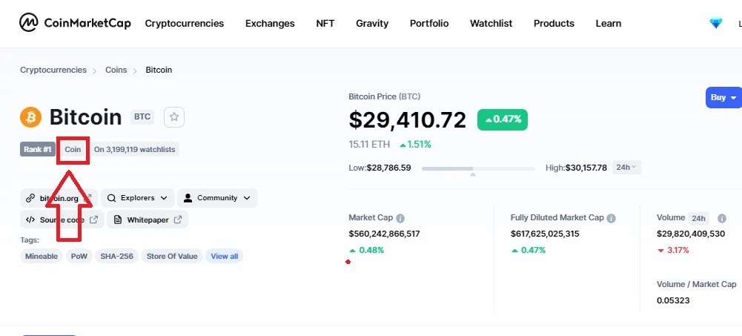Expand the Explorers dropdown
This screenshot has height=336, width=742.
click(x=138, y=198)
